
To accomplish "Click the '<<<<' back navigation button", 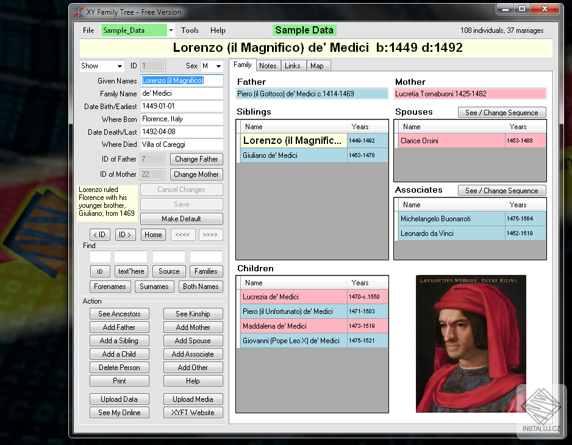I will coord(182,235).
